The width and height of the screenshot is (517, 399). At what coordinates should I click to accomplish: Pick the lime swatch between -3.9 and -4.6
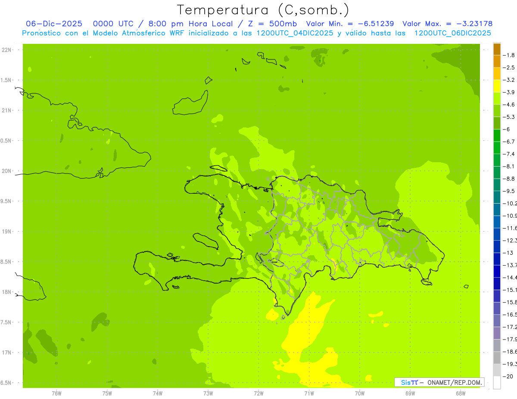(x=497, y=99)
